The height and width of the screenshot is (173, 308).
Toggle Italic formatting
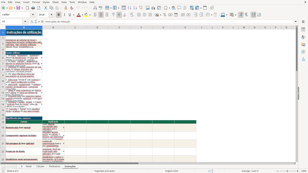pos(64,15)
